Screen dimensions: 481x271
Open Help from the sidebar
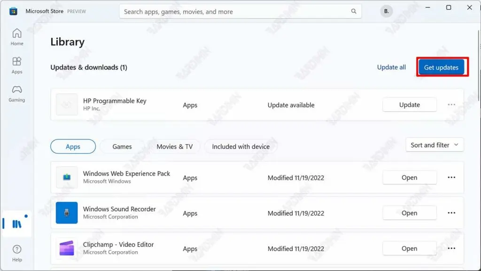[17, 253]
